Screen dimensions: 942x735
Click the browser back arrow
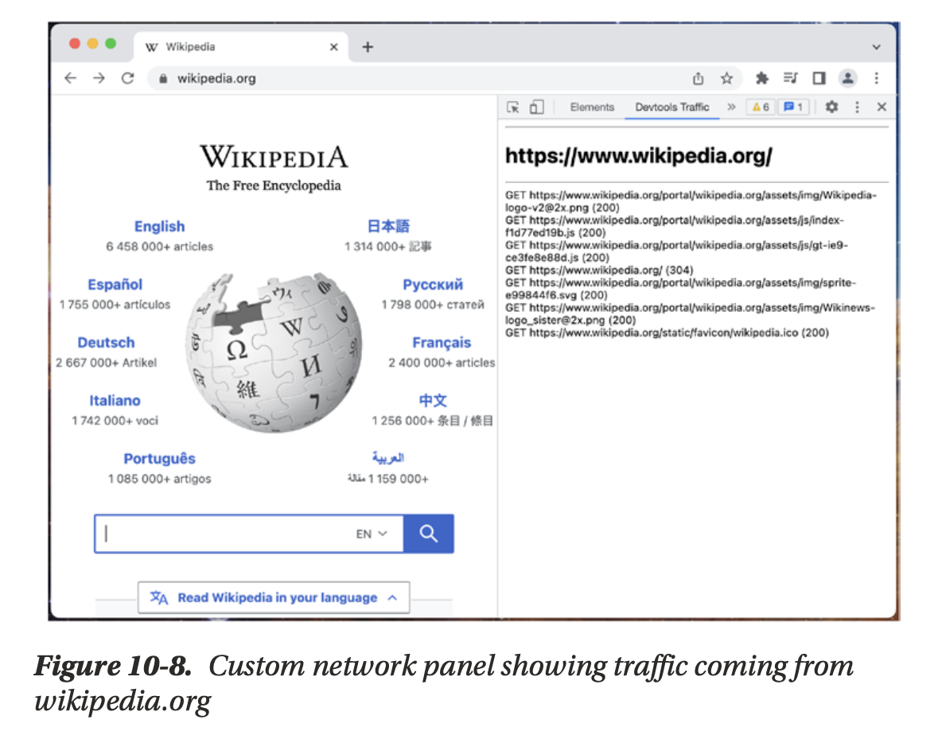(71, 78)
